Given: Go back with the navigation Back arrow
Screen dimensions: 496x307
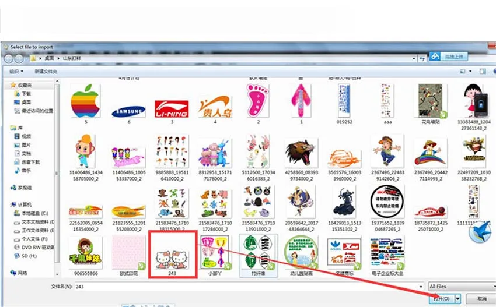Looking at the screenshot, I should coord(9,58).
